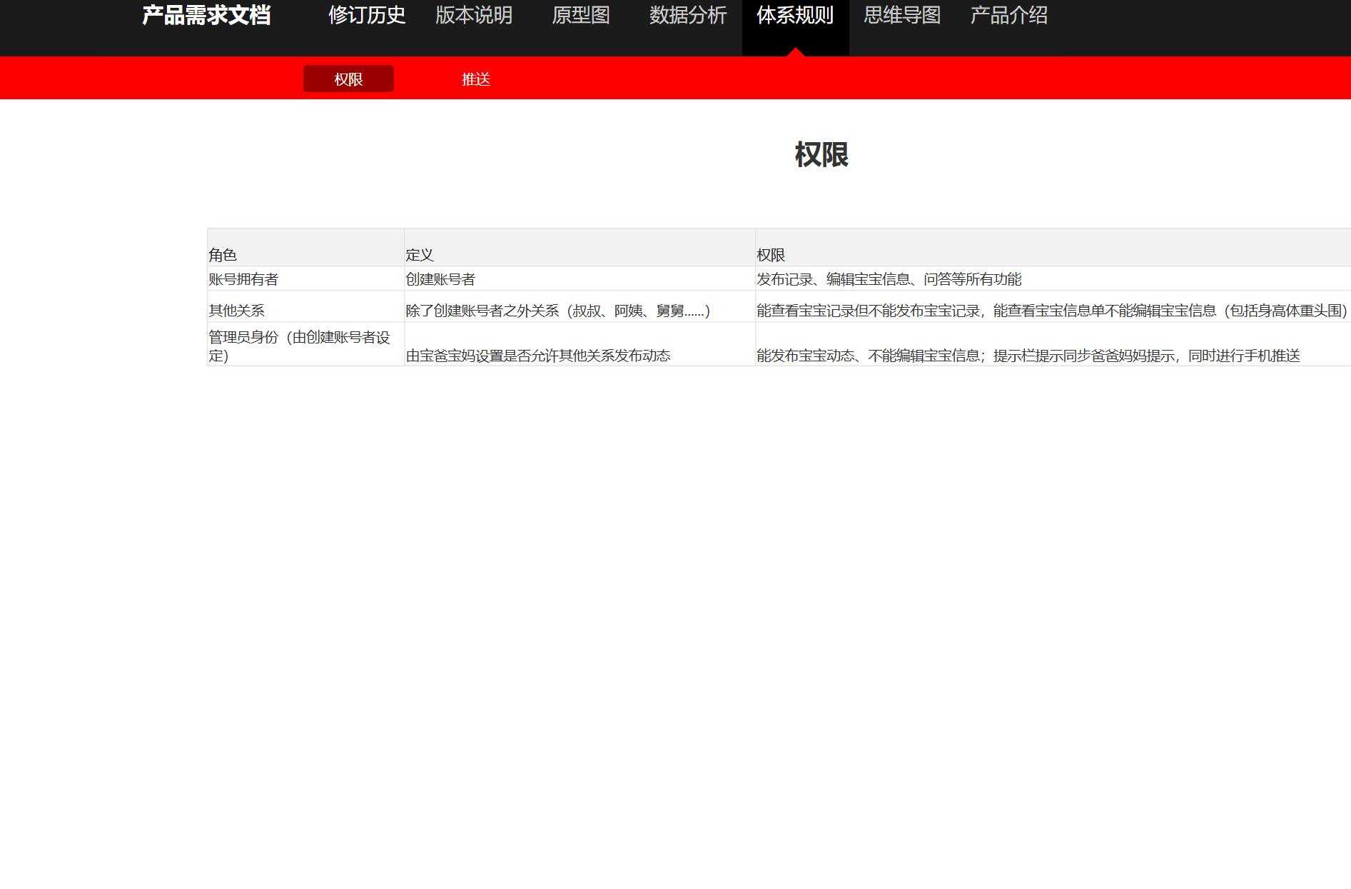Open the 数据分析 section
Screen dimensions: 1351x889
click(x=687, y=16)
